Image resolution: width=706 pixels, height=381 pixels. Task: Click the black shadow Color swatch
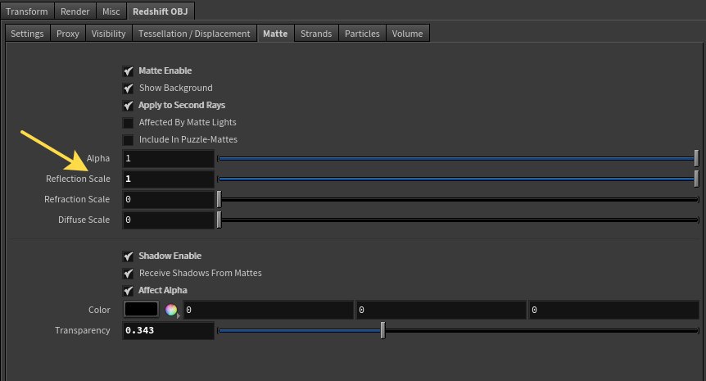click(x=142, y=310)
